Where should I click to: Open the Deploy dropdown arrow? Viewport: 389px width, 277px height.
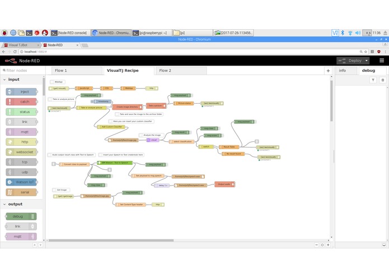(367, 61)
